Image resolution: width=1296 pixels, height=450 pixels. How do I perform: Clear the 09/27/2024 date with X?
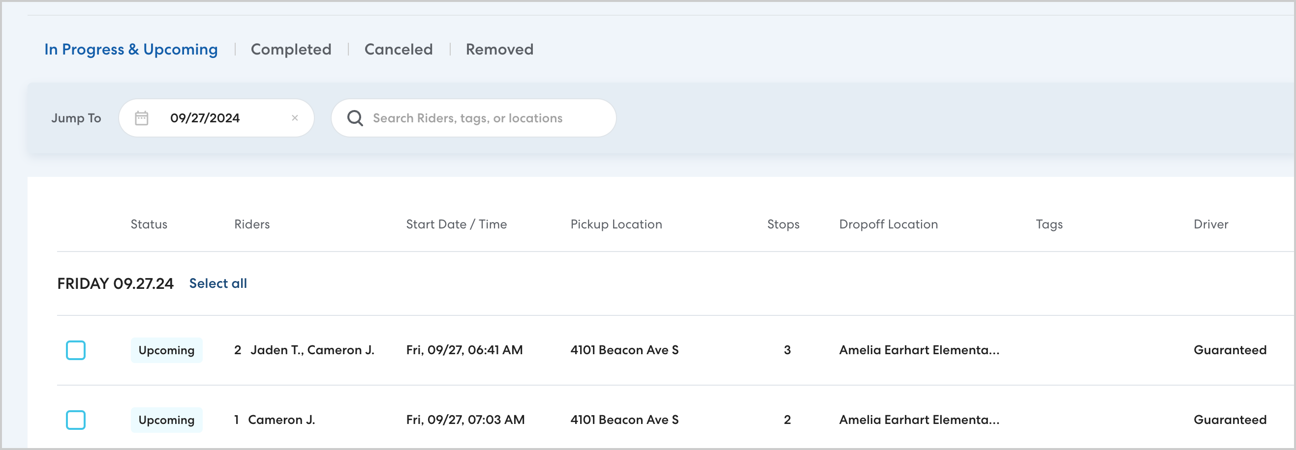295,118
